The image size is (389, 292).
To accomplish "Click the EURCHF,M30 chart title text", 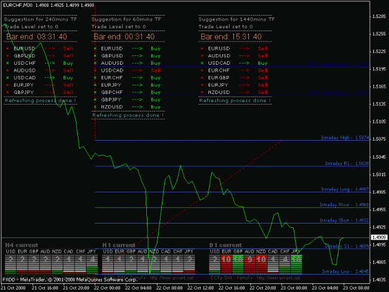I will coord(48,5).
